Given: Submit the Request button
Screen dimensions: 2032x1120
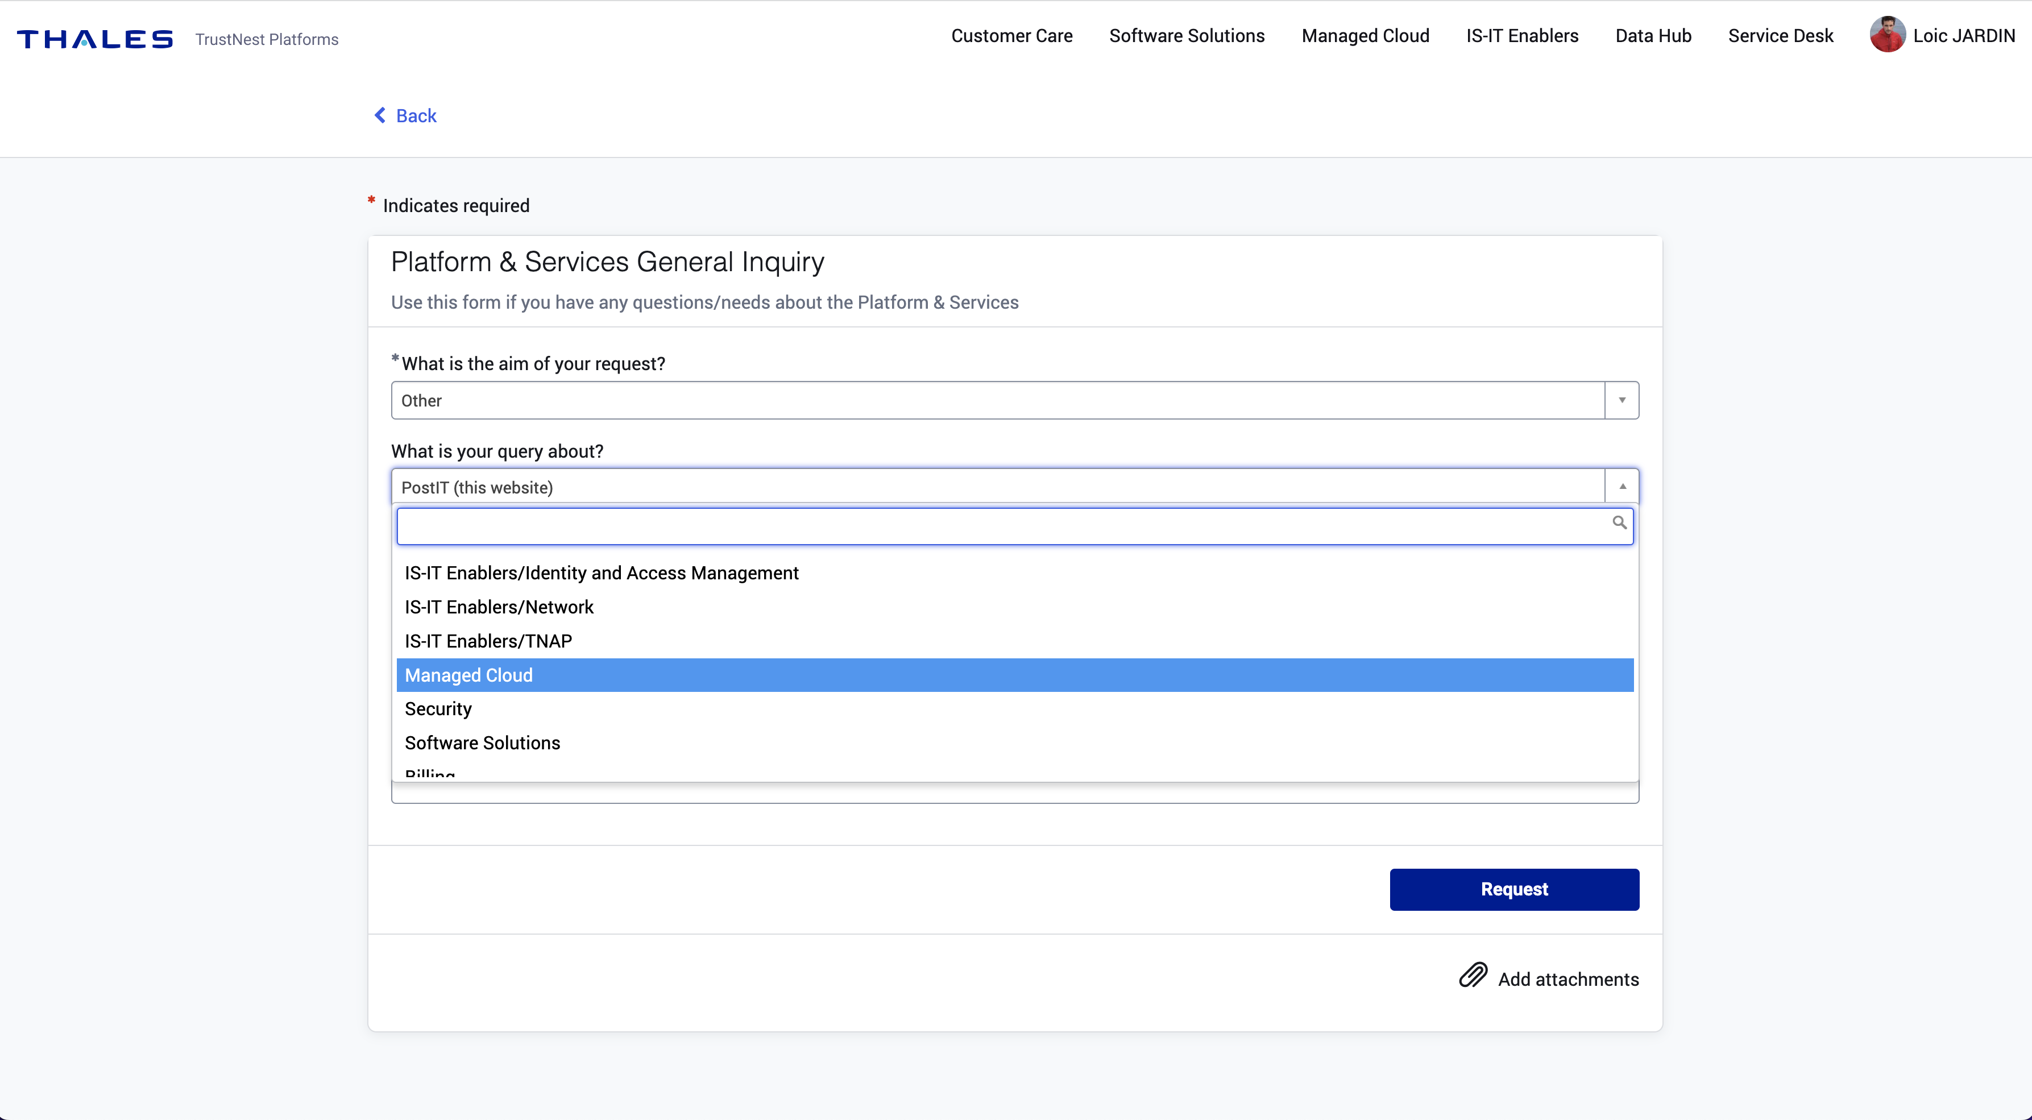Looking at the screenshot, I should coord(1513,890).
